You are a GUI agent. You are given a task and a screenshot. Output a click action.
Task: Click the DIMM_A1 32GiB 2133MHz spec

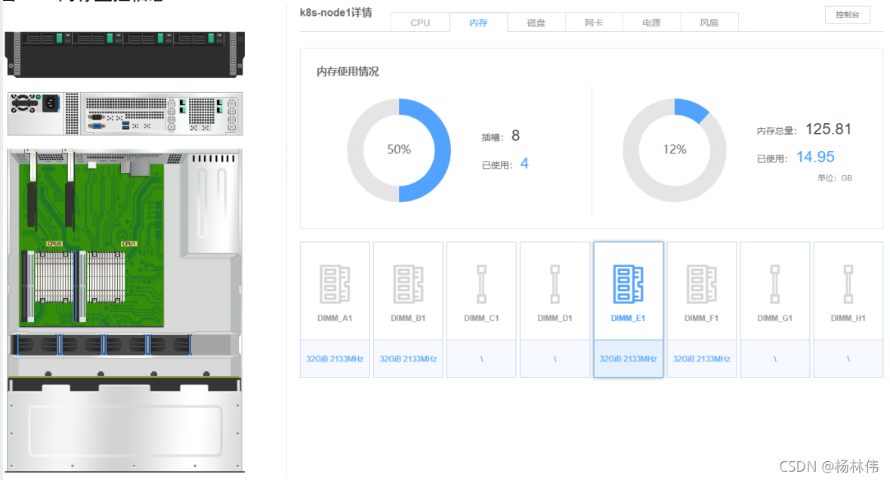coord(335,358)
